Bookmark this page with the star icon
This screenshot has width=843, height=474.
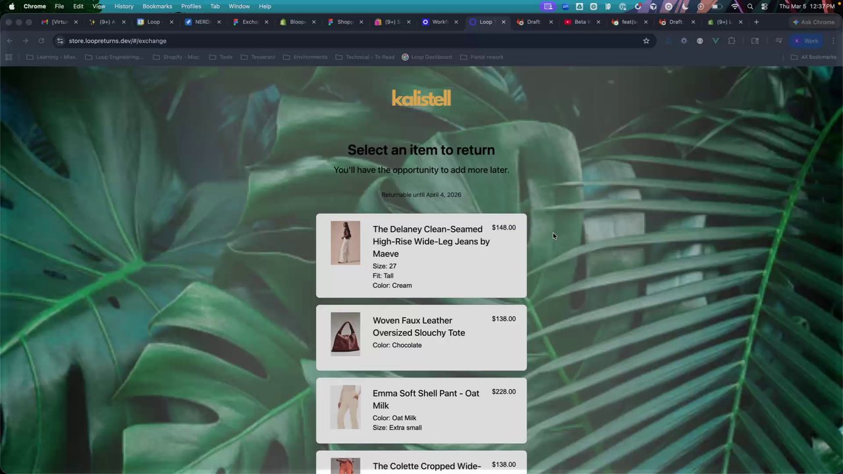646,41
